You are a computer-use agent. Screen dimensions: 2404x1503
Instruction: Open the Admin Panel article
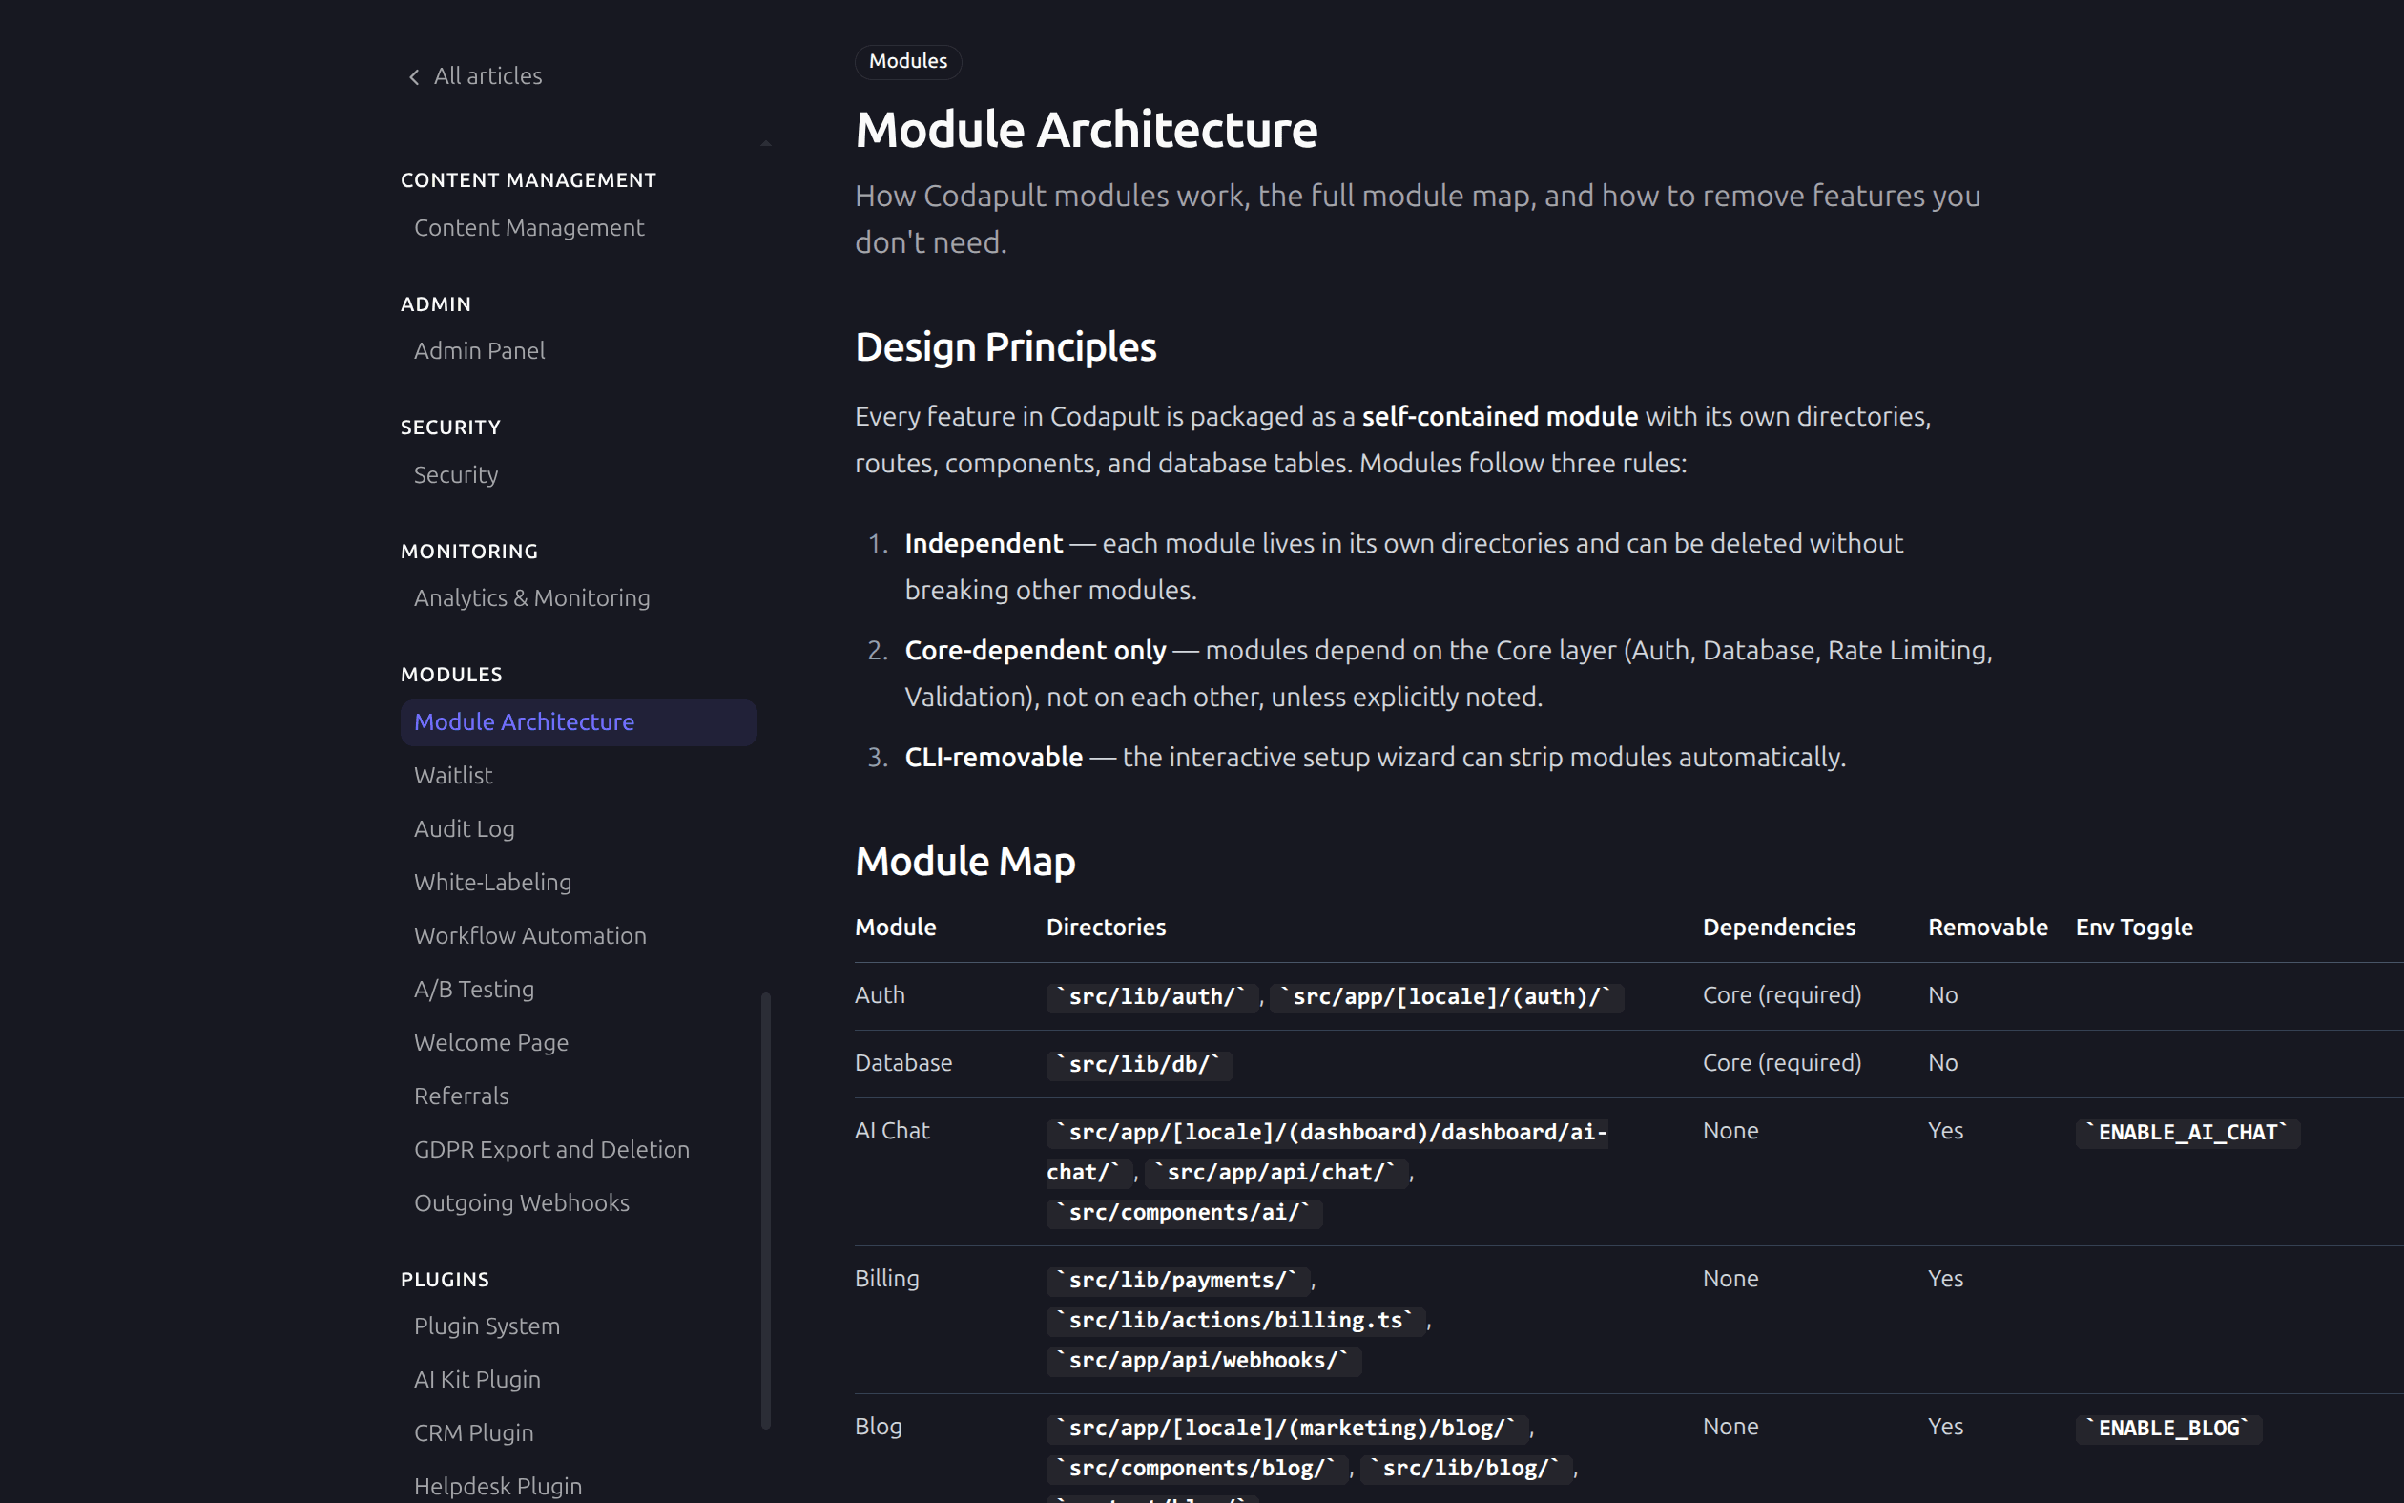click(479, 351)
